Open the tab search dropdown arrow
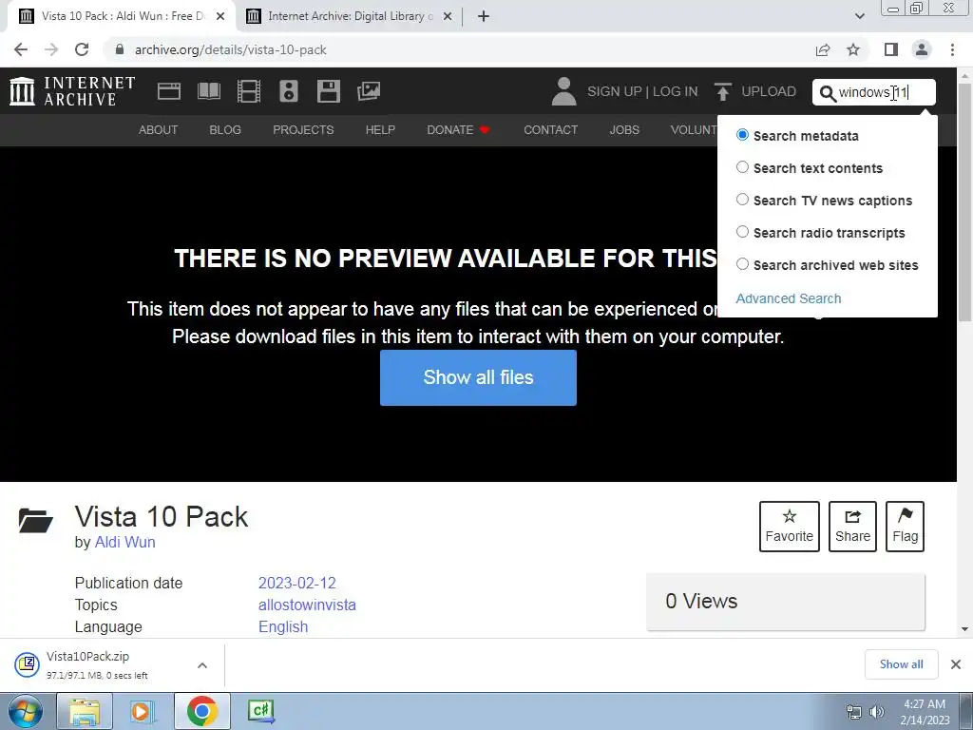This screenshot has height=730, width=973. pos(859,16)
